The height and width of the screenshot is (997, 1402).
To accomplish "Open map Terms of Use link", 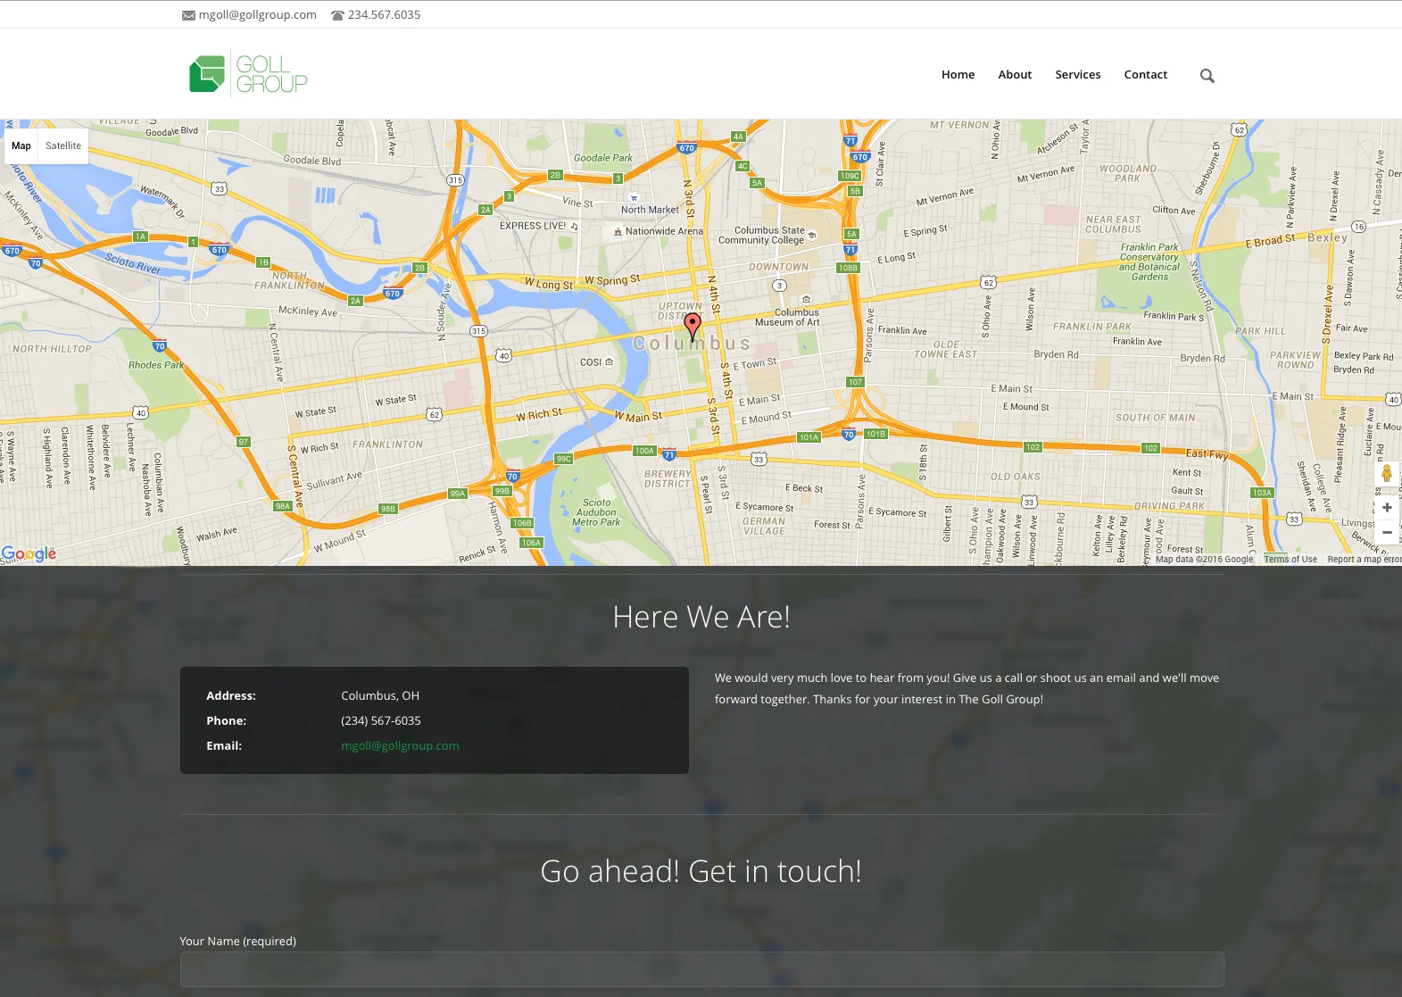I will 1290,560.
